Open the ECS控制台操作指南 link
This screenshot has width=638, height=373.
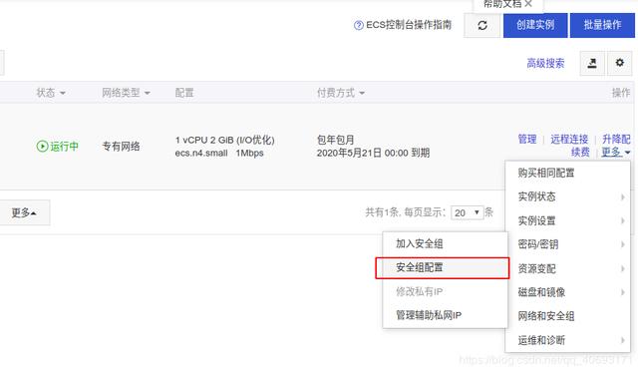coord(409,25)
